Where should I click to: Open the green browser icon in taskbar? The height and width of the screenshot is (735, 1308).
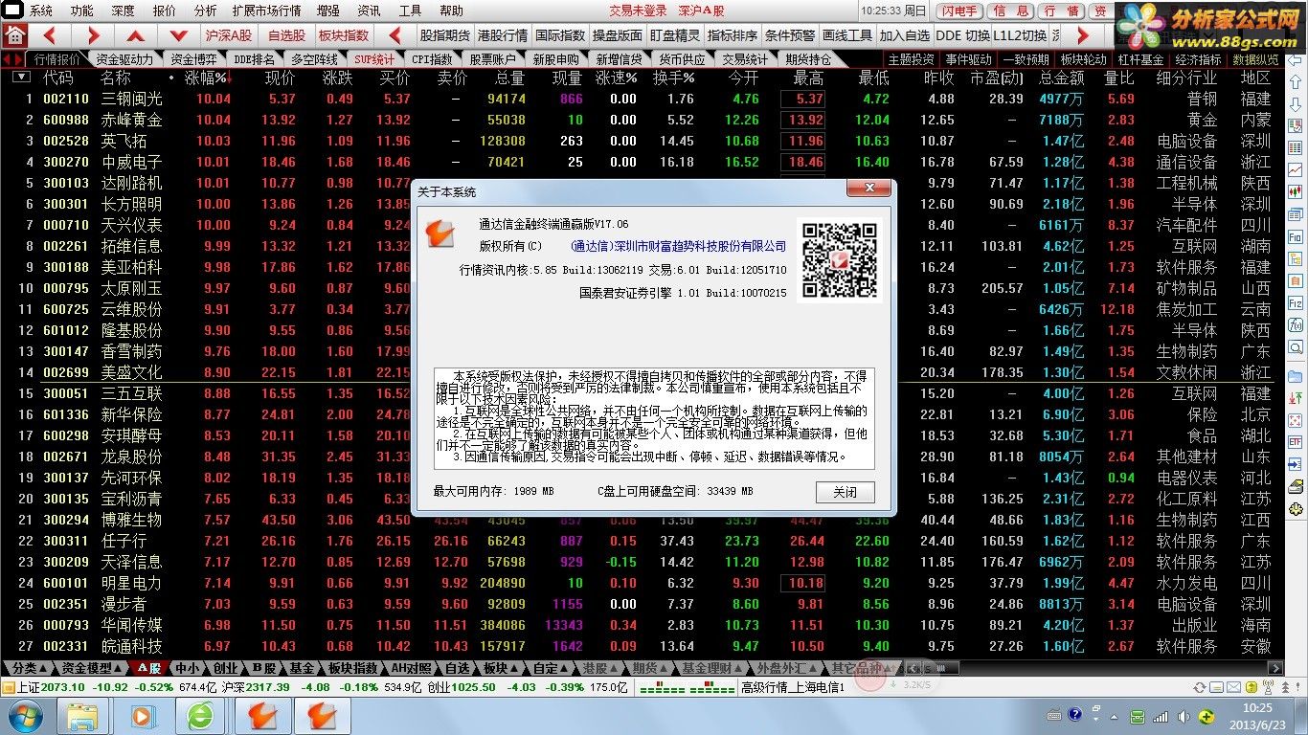[x=202, y=715]
